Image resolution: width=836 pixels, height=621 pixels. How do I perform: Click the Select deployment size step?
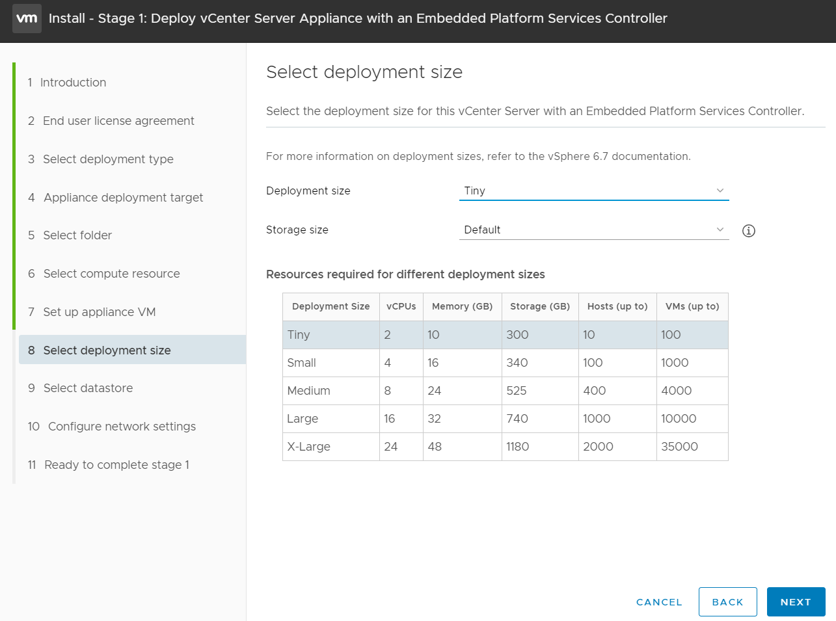click(x=107, y=350)
